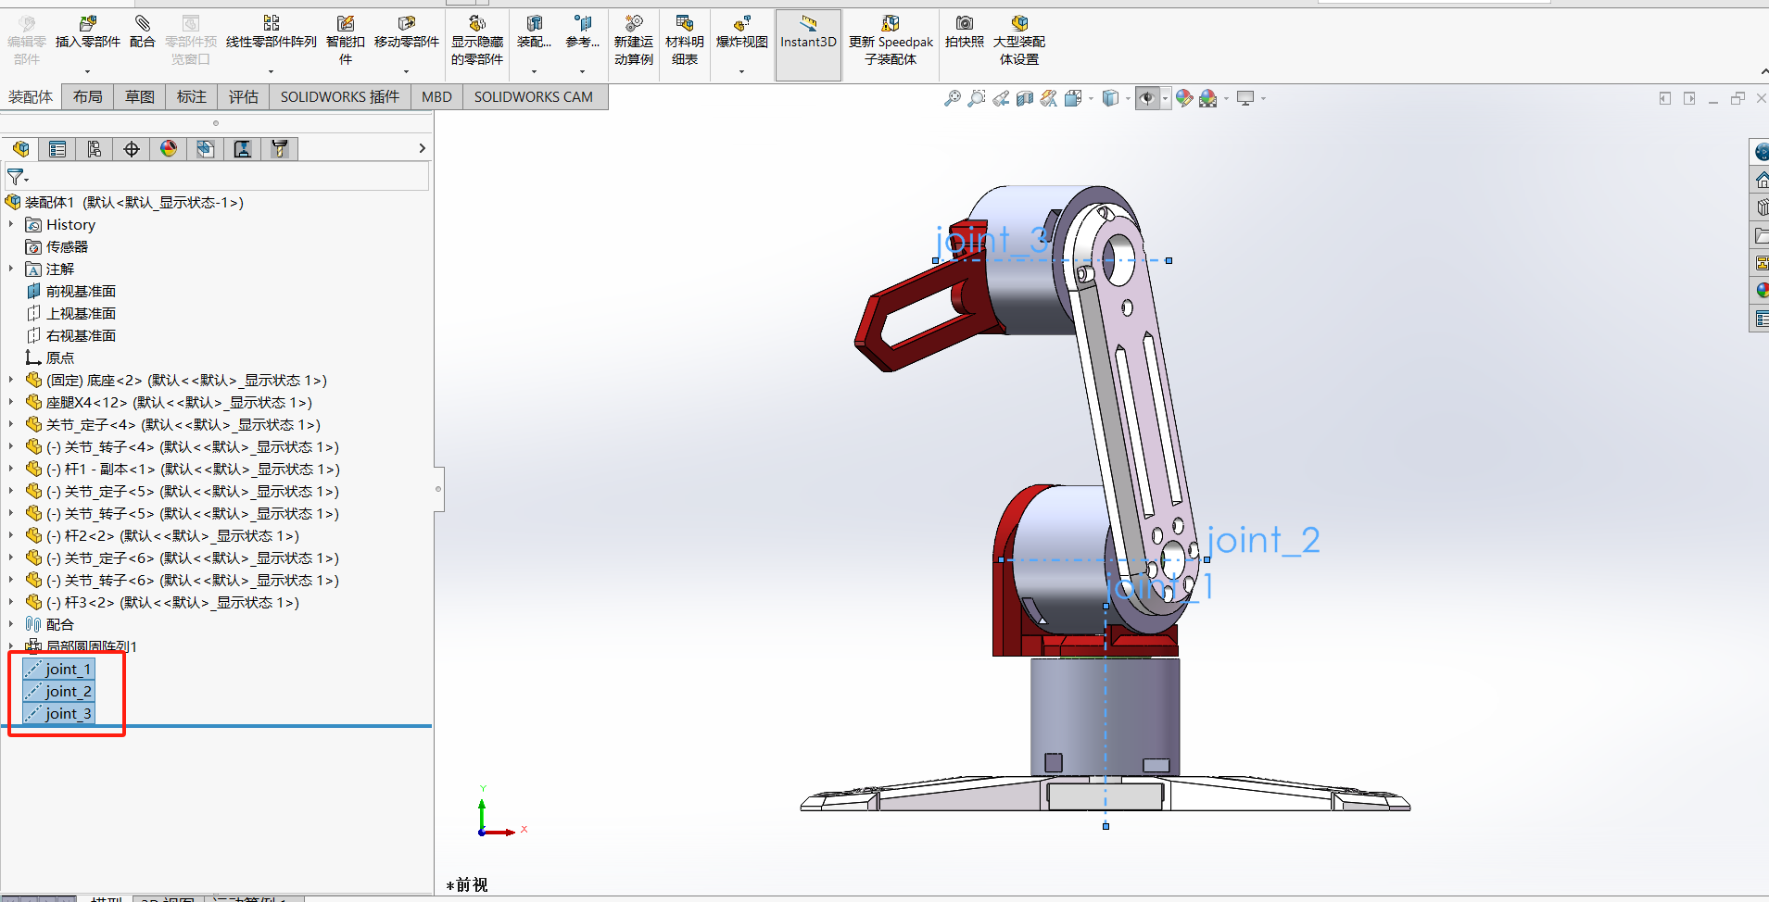Switch to 评估 (Evaluate) tab
Viewport: 1769px width, 902px height.
click(244, 96)
